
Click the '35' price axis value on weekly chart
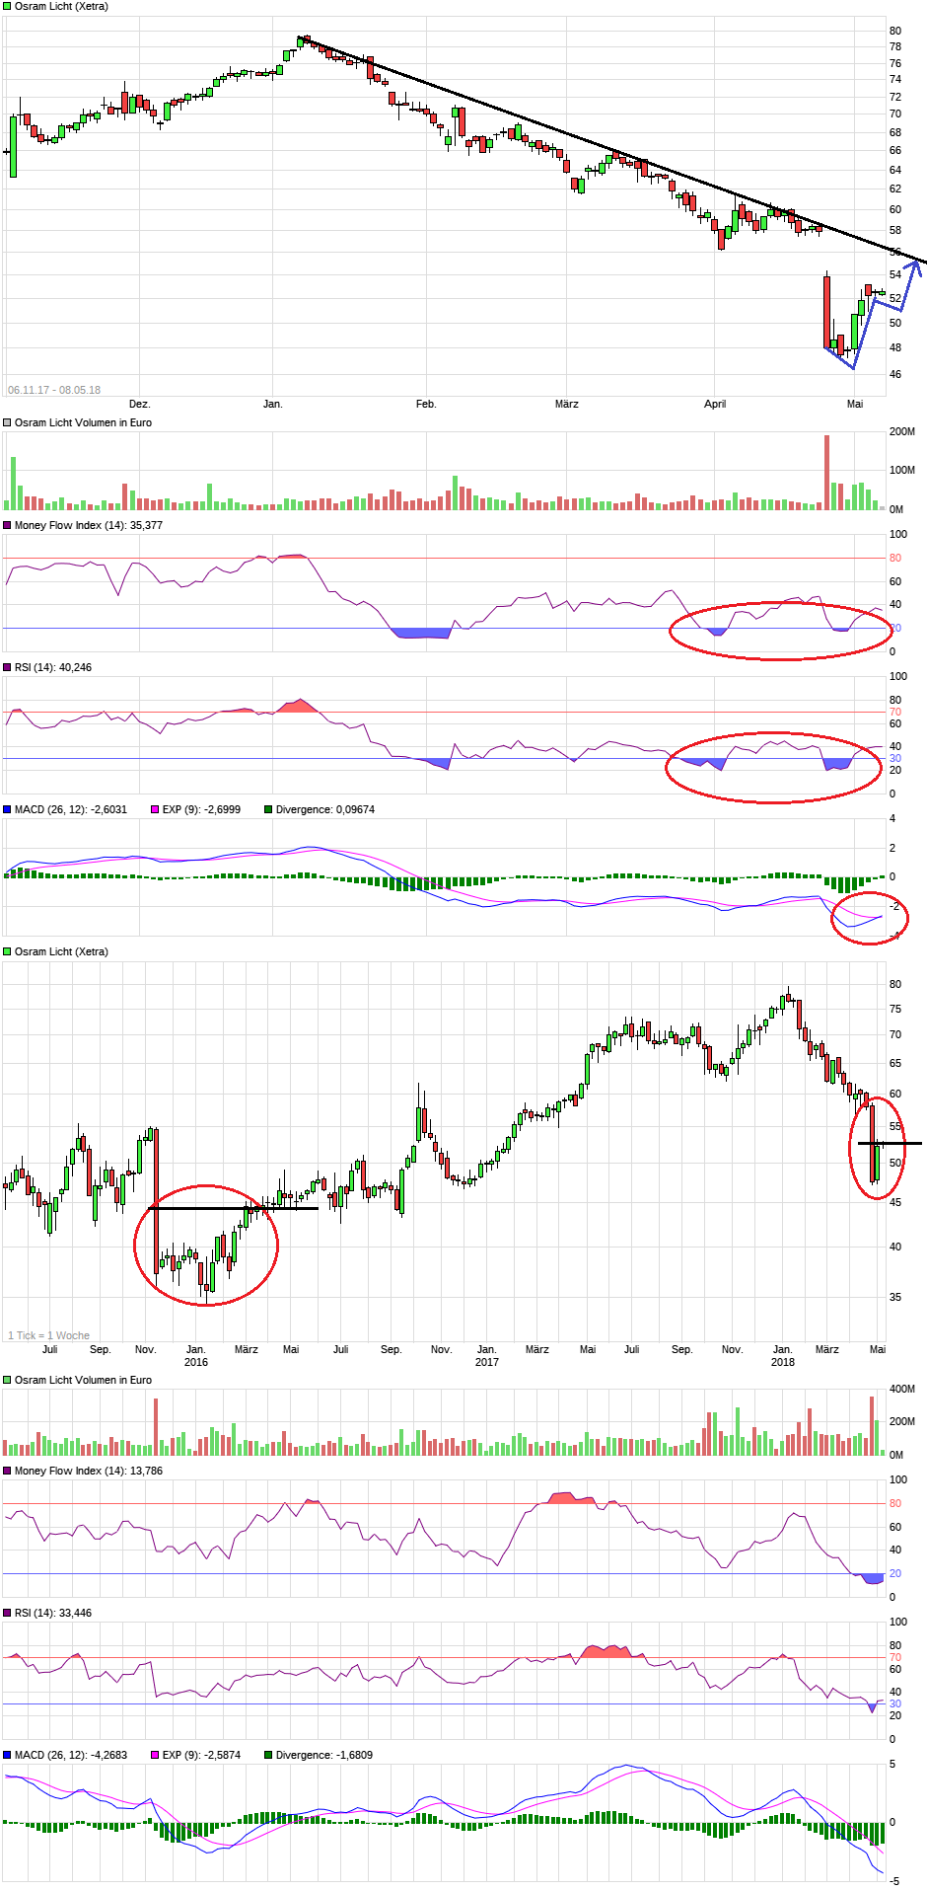[x=895, y=1297]
